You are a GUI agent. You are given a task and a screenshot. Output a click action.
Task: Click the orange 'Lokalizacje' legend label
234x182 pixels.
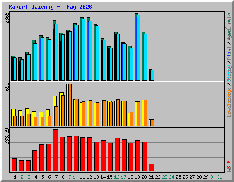(x=229, y=102)
